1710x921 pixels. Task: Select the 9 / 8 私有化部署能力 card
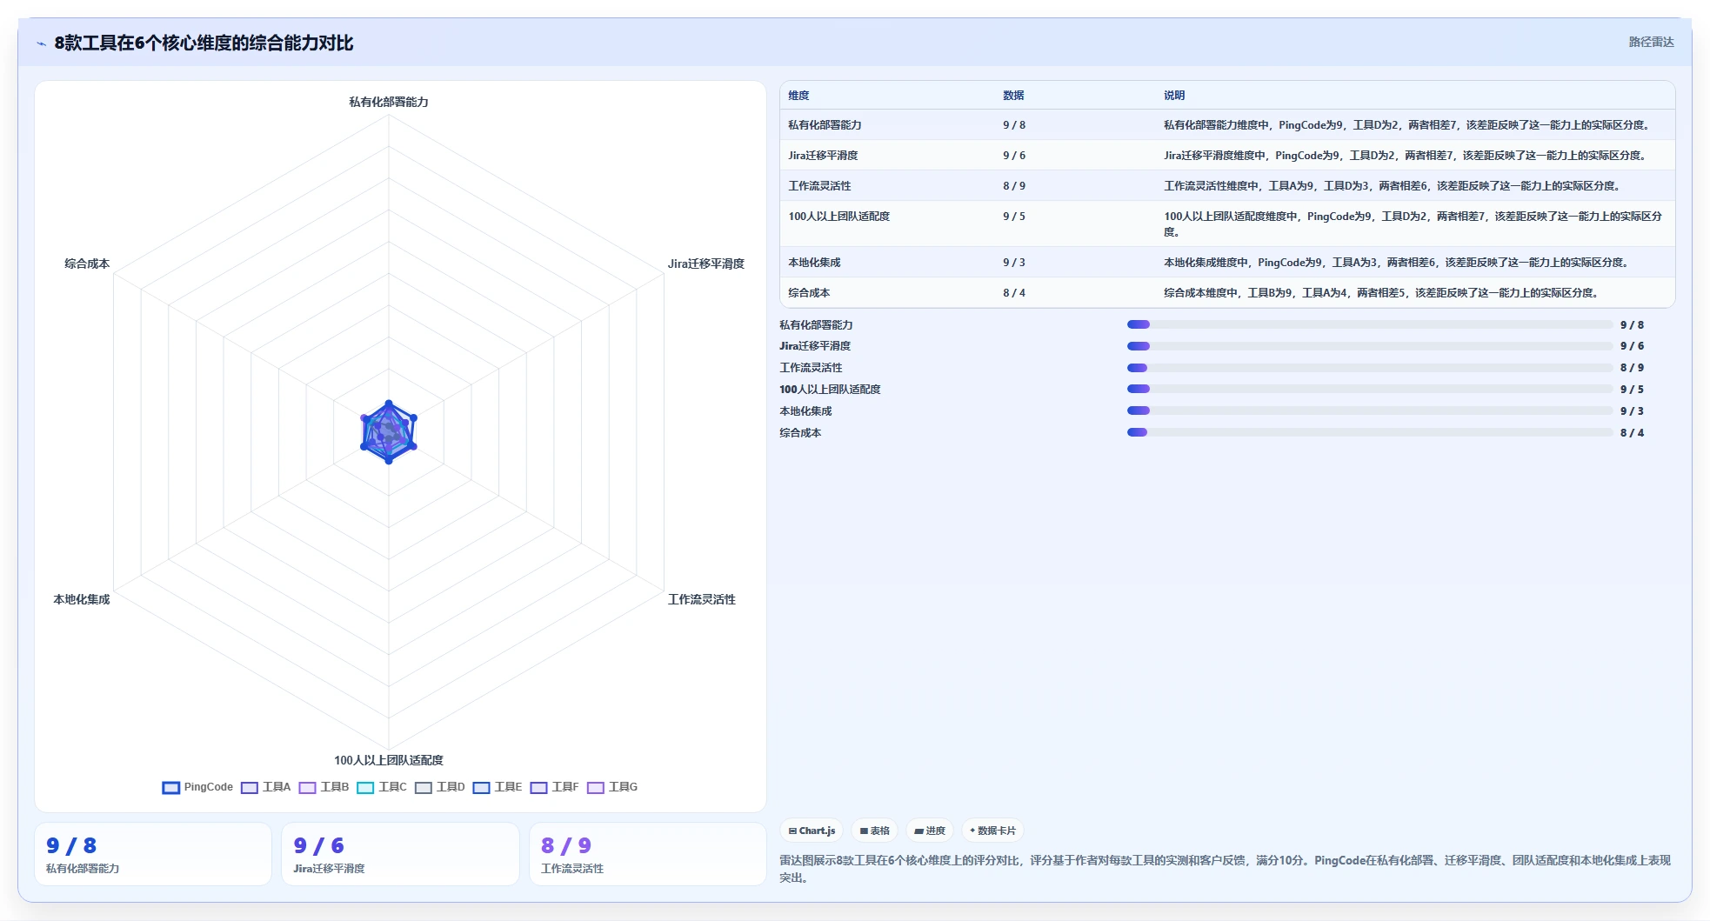coord(153,854)
